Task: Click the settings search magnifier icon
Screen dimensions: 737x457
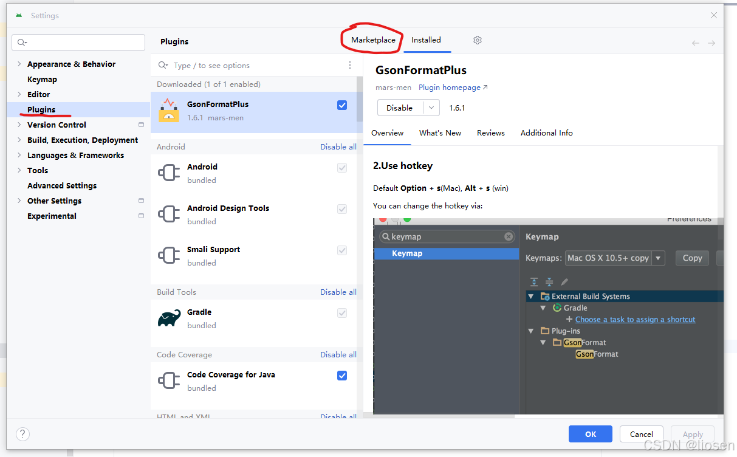Action: point(22,43)
